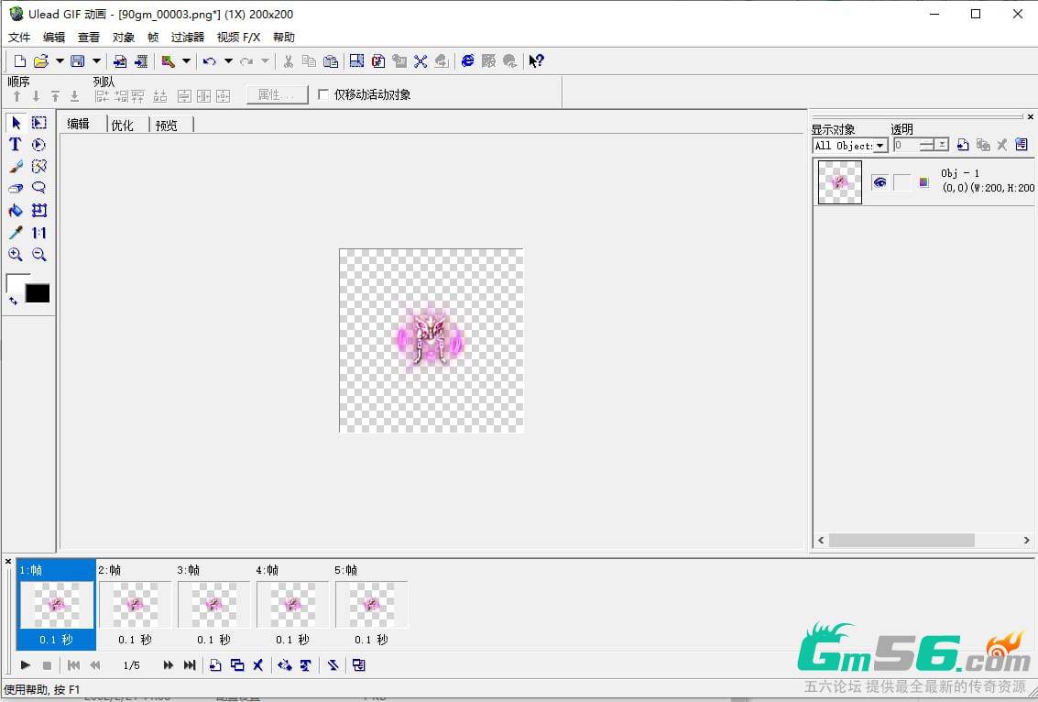Image resolution: width=1038 pixels, height=702 pixels.
Task: Switch to the 优化 tab
Action: point(123,126)
